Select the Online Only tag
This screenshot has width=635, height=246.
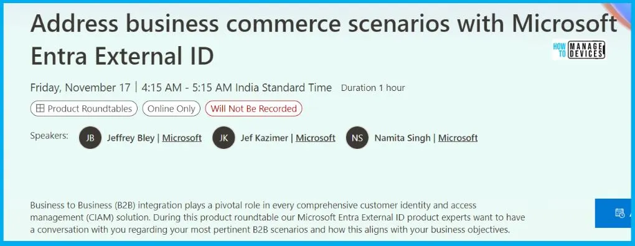(171, 108)
